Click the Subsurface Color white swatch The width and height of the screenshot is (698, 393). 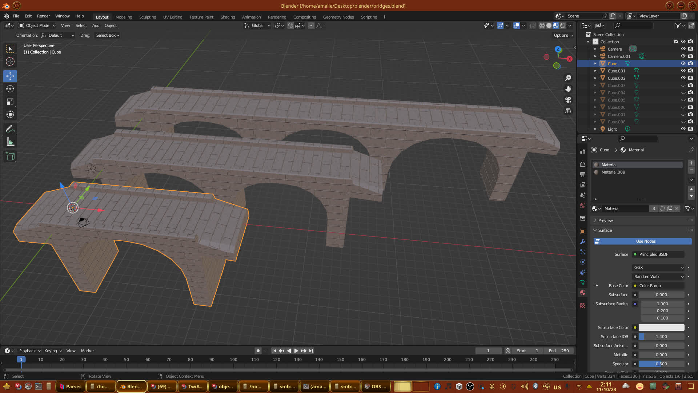point(661,327)
